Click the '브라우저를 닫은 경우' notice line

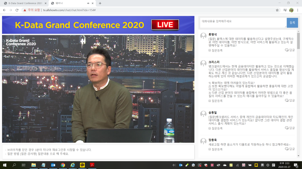tap(48, 150)
